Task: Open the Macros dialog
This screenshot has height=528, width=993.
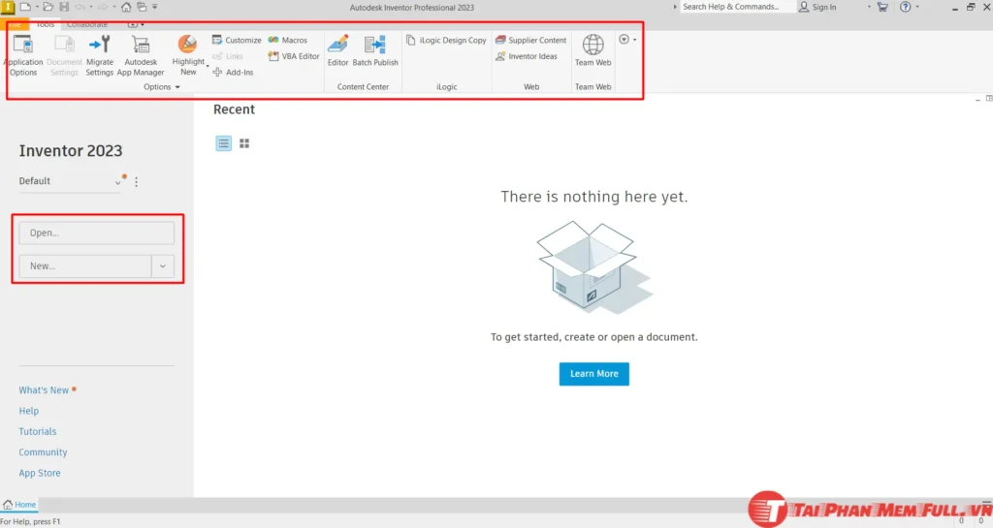Action: point(287,40)
